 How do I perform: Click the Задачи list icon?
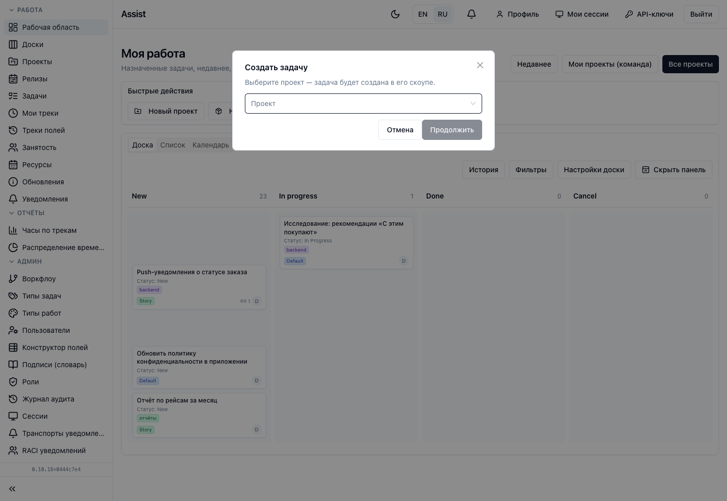pyautogui.click(x=13, y=96)
